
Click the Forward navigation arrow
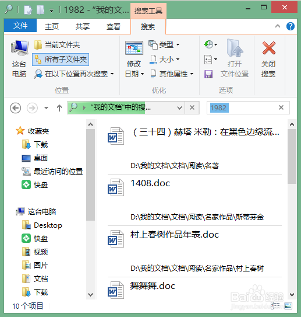click(32, 108)
